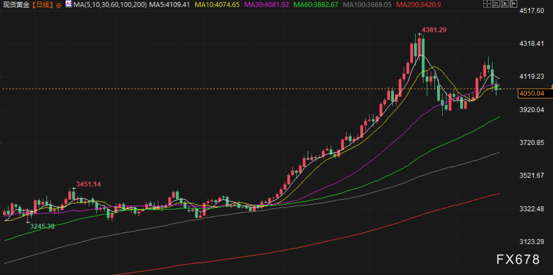Click the MA60:3882.67 green legend label
The image size is (553, 275).
(x=315, y=5)
